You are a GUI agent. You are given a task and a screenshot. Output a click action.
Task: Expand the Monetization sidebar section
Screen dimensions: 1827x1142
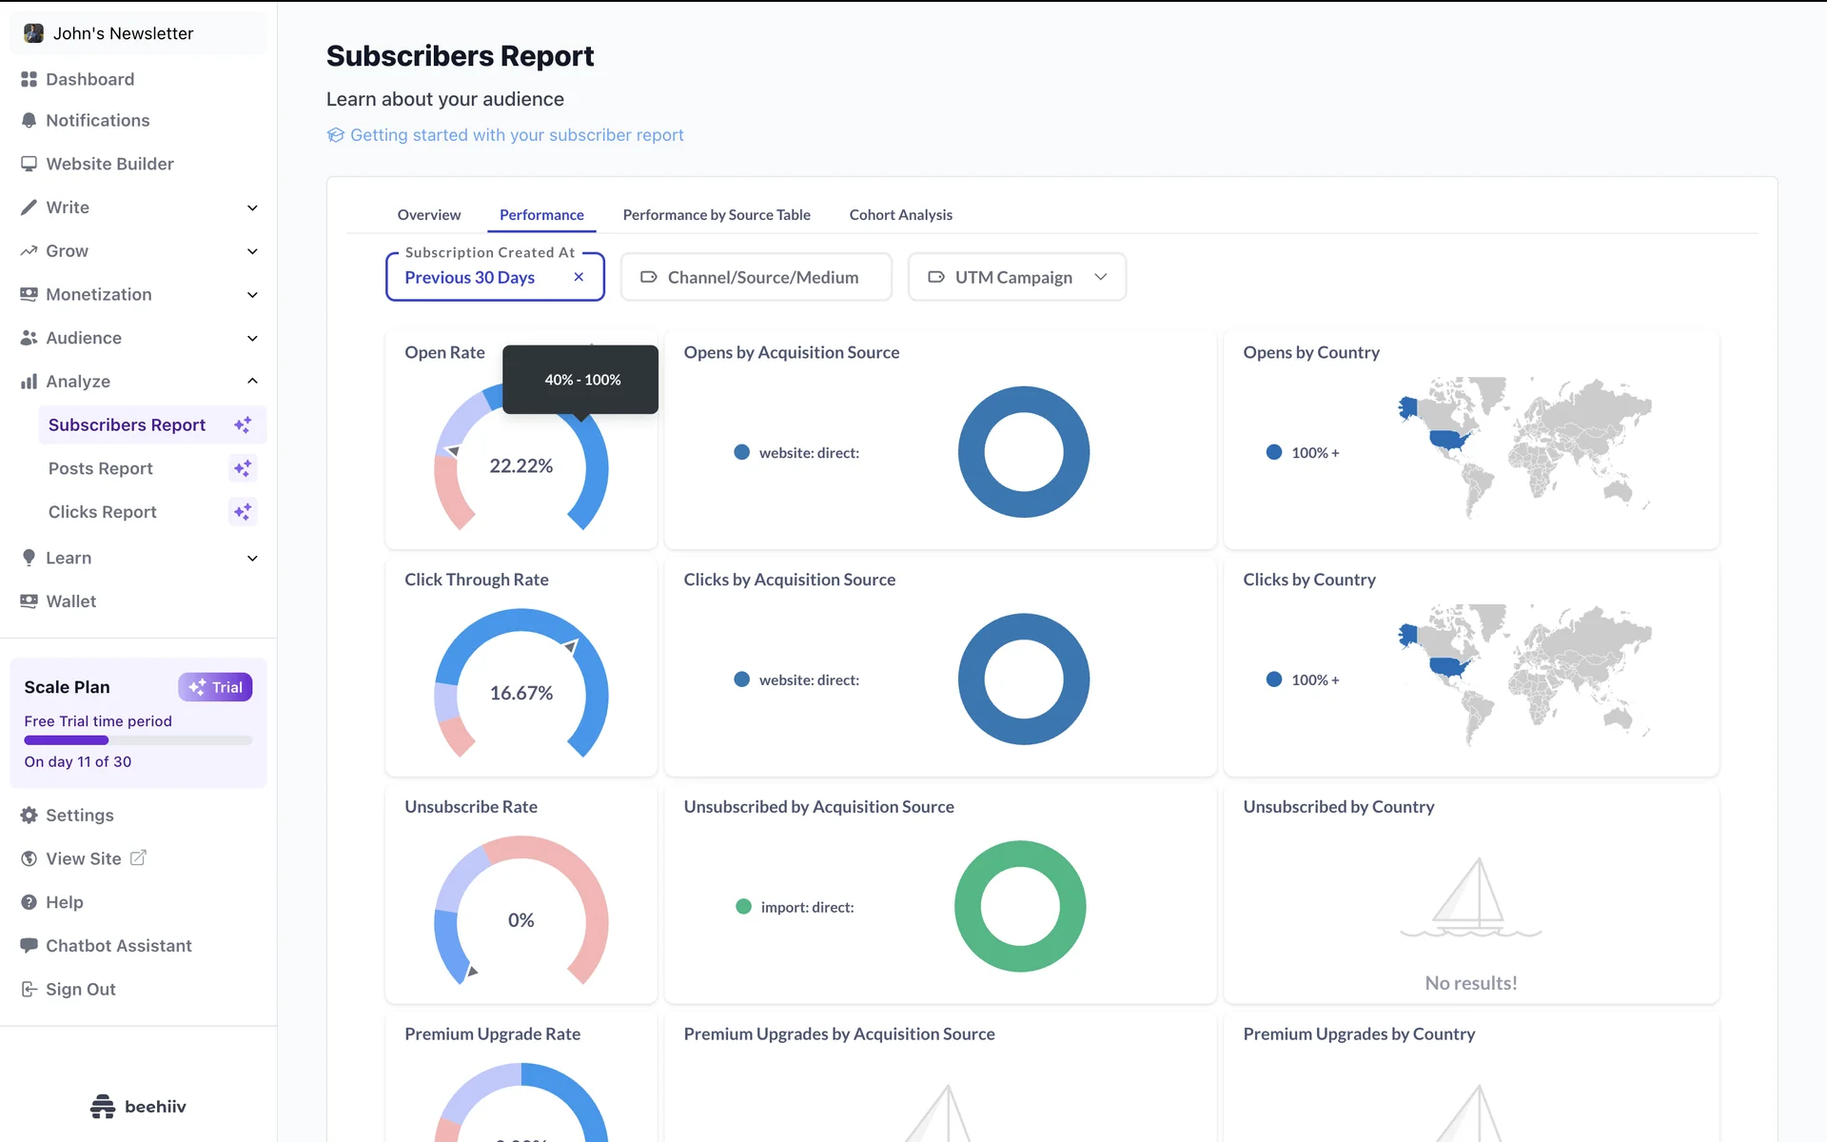tap(252, 295)
